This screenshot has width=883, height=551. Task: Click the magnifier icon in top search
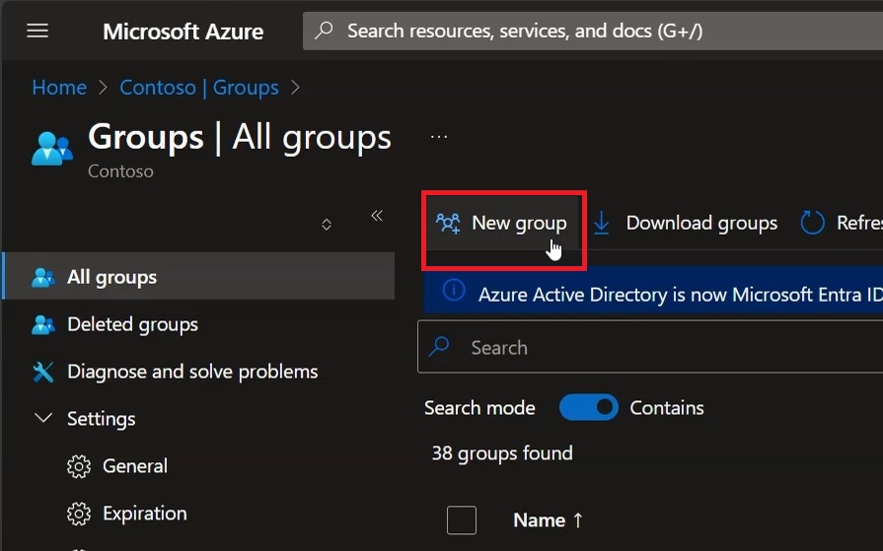324,31
